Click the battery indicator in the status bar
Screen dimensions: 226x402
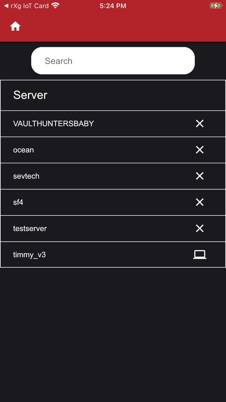coord(216,5)
